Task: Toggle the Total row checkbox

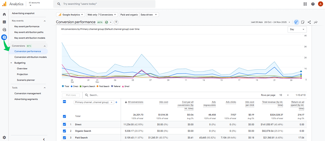Action: pos(65,116)
